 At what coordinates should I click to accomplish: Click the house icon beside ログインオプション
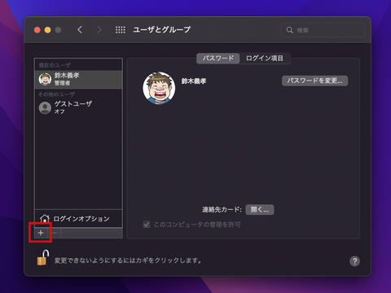click(x=45, y=218)
